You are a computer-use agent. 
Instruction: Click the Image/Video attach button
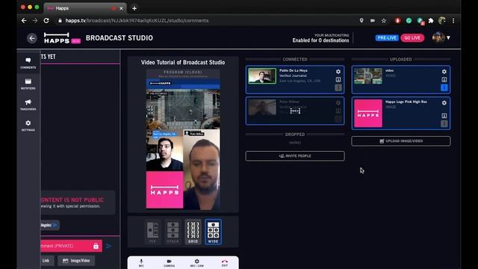click(76, 261)
